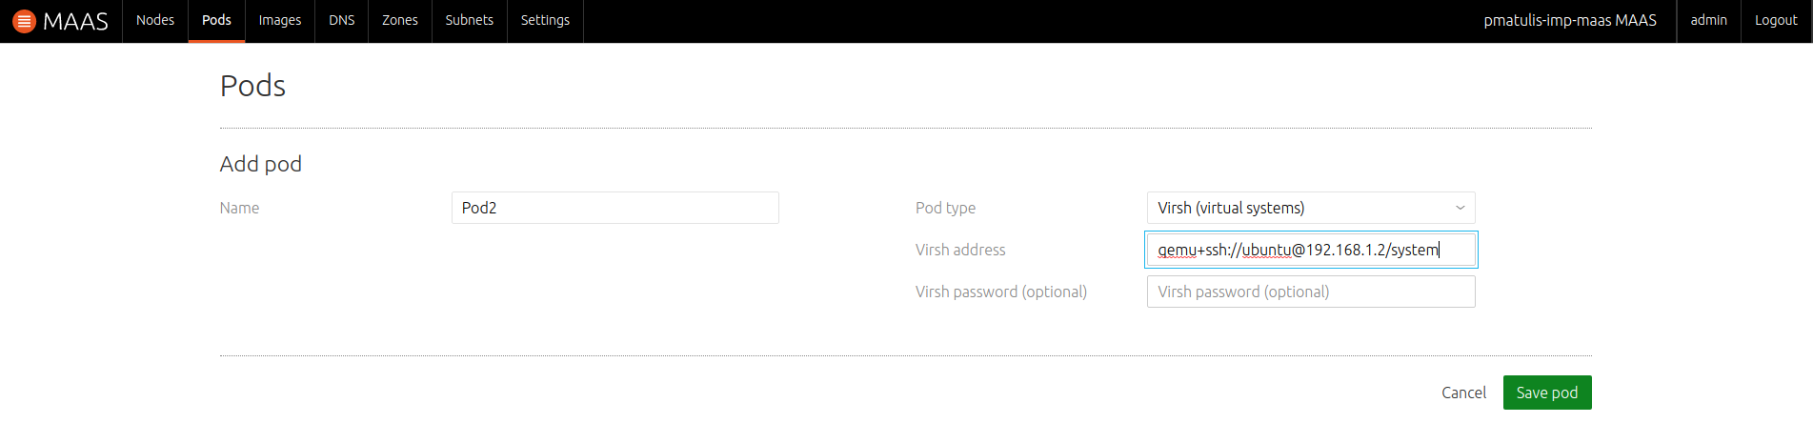
Task: Focus the Name field containing Pod2
Action: 615,208
